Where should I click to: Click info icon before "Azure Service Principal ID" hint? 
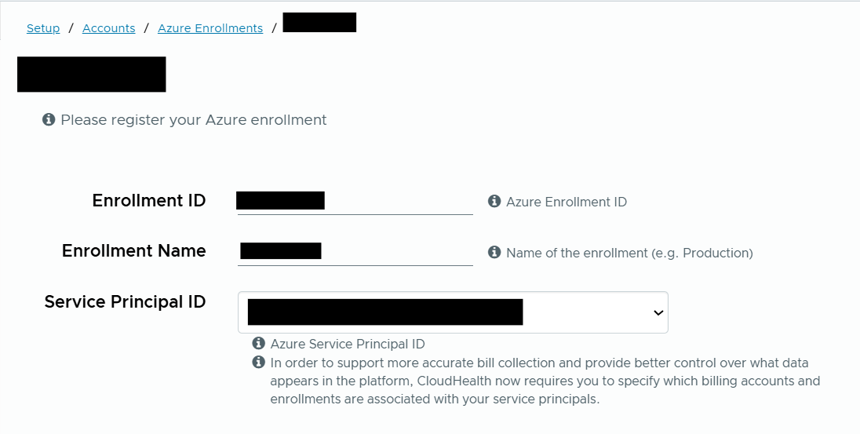pyautogui.click(x=258, y=344)
